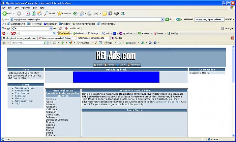Open the California state link
Image resolution: width=236 pixels, height=142 pixels.
click(51, 110)
